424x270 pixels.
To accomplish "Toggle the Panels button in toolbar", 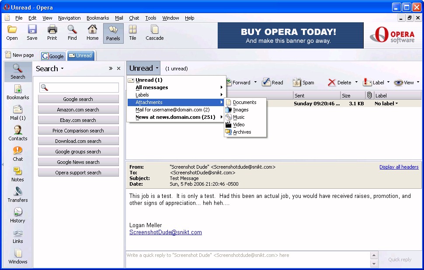I will point(113,33).
